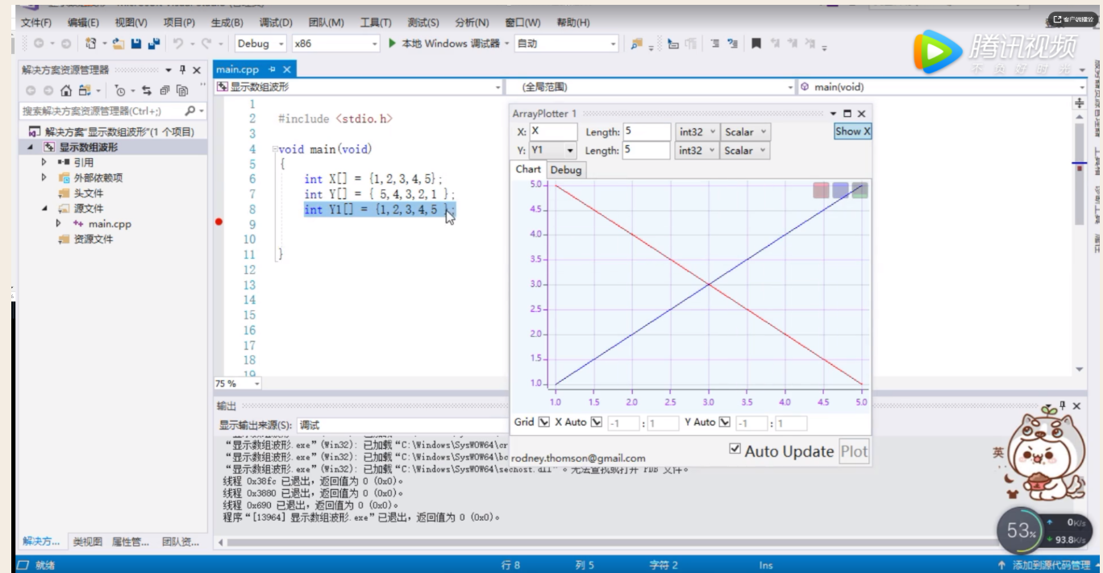Open the 分析(N) menu

point(472,23)
